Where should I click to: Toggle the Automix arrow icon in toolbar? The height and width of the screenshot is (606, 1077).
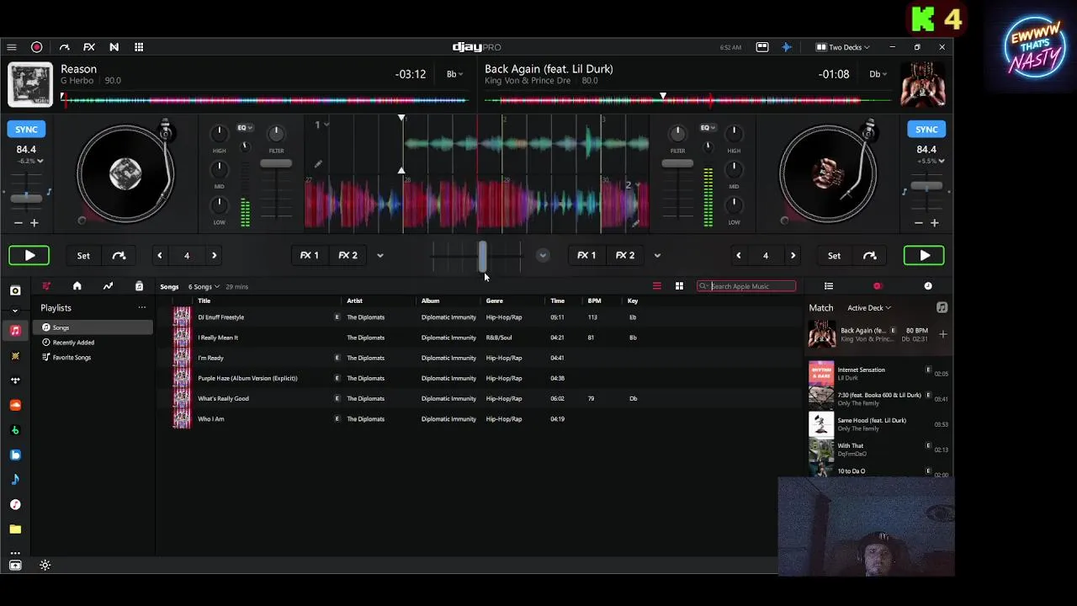tap(64, 47)
